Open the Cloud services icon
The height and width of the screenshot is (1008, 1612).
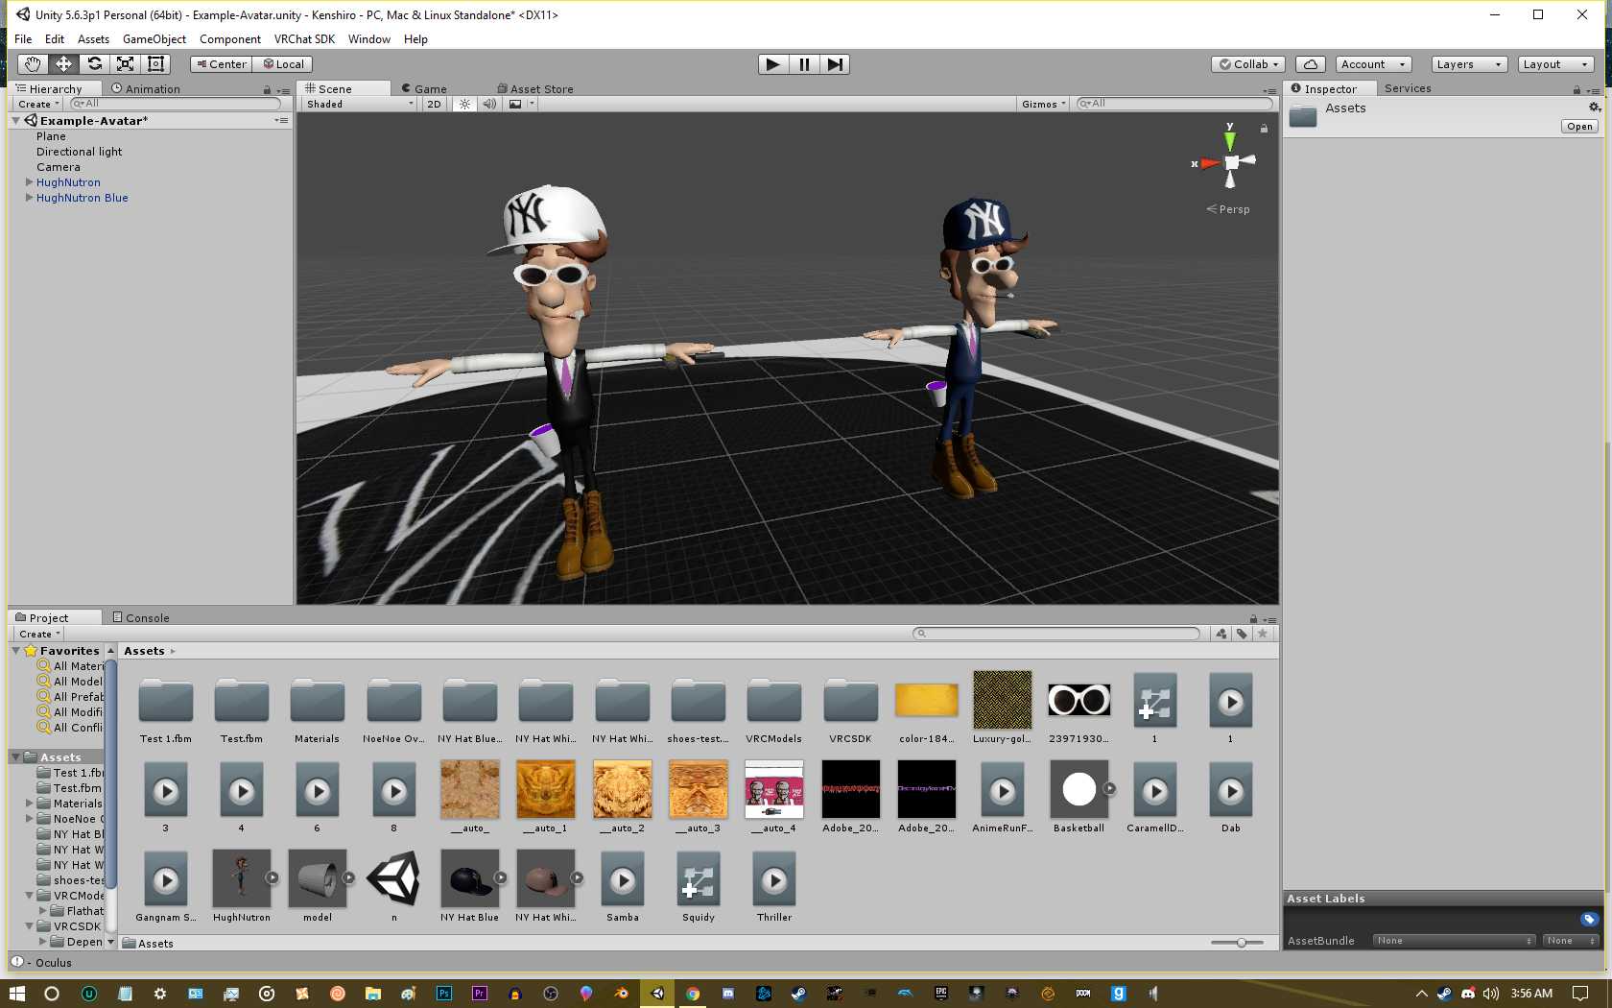tap(1310, 64)
